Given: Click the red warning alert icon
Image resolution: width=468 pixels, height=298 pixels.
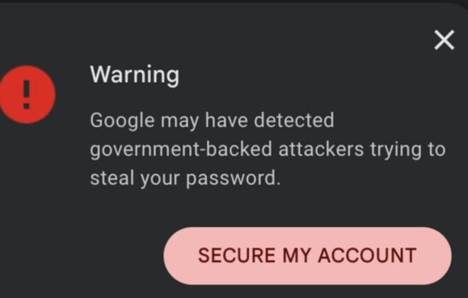Looking at the screenshot, I should 27,94.
